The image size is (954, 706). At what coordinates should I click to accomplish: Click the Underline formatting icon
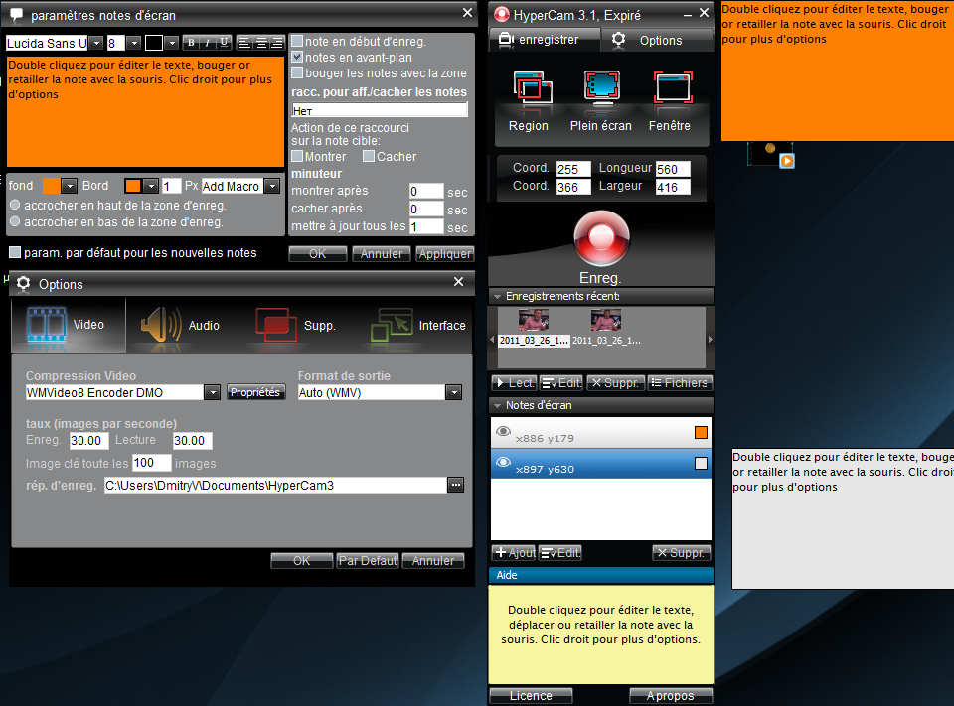point(224,43)
